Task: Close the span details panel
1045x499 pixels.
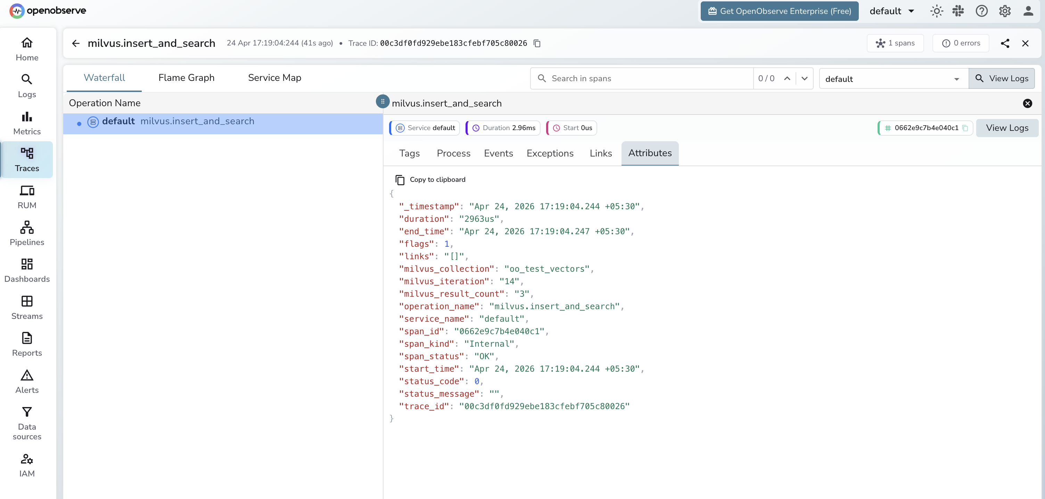Action: pyautogui.click(x=1027, y=103)
